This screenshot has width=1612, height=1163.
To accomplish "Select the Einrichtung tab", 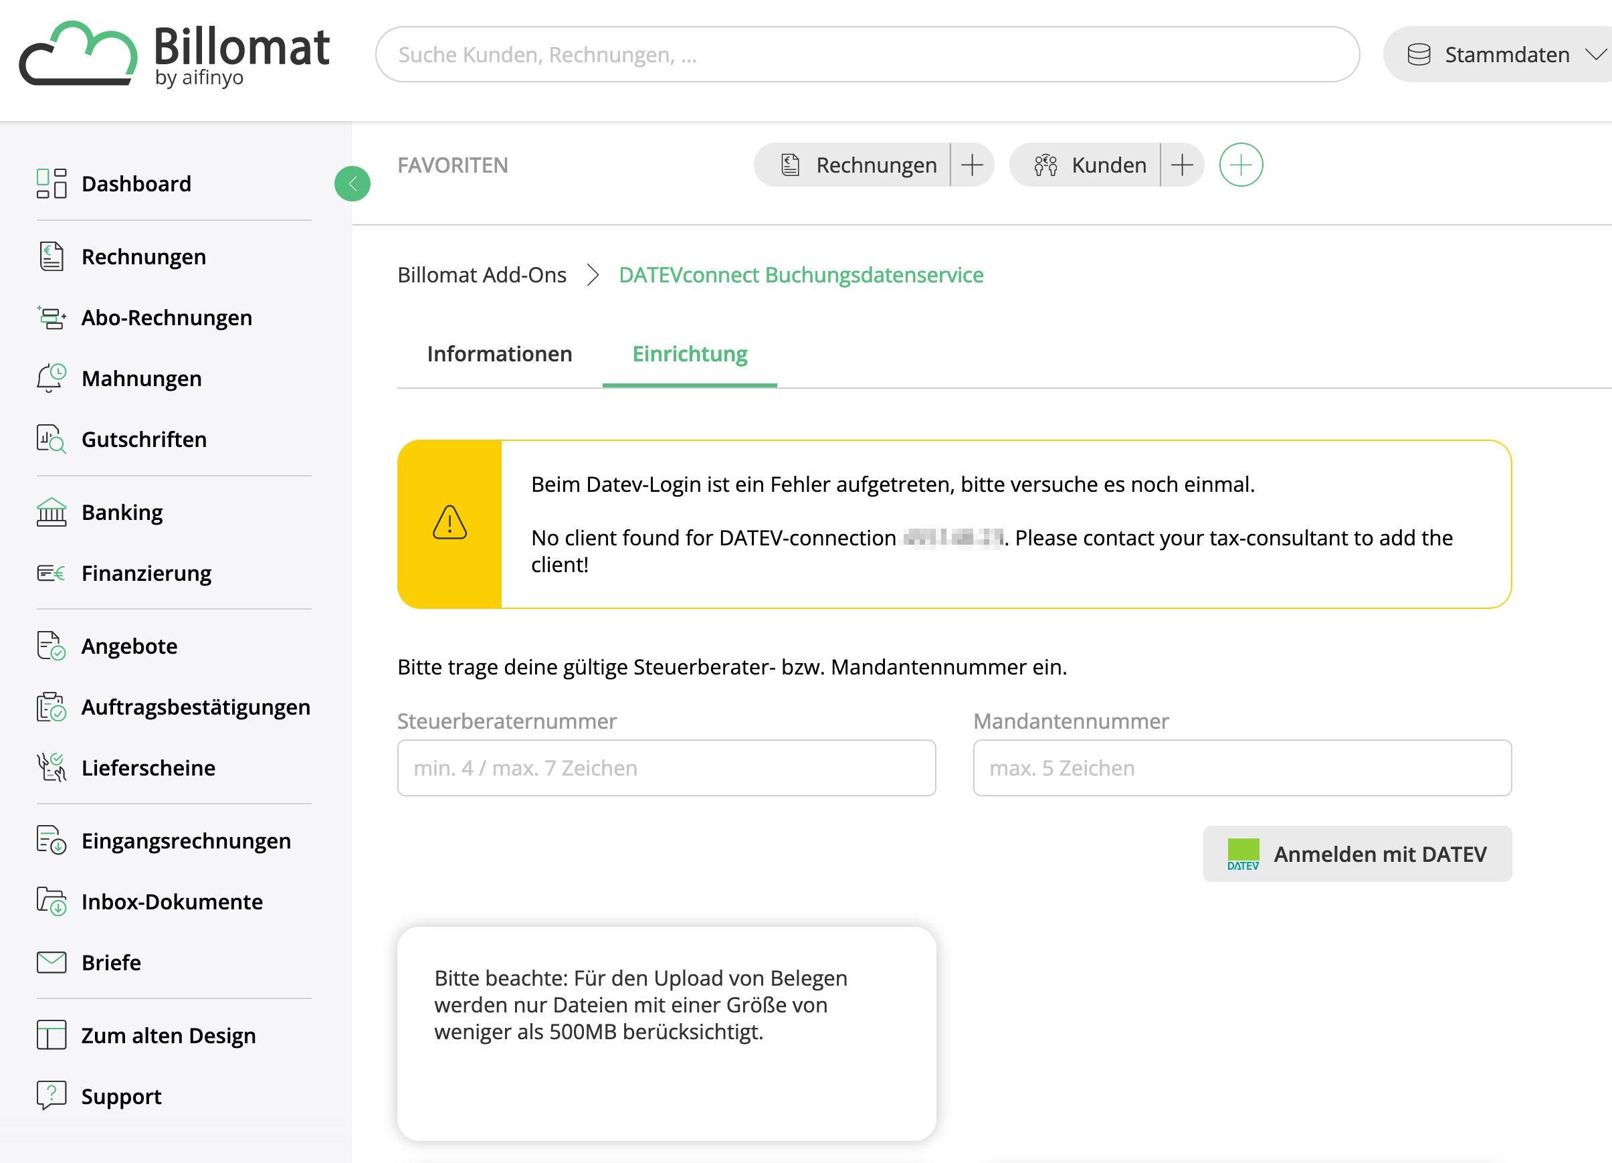I will [x=690, y=354].
